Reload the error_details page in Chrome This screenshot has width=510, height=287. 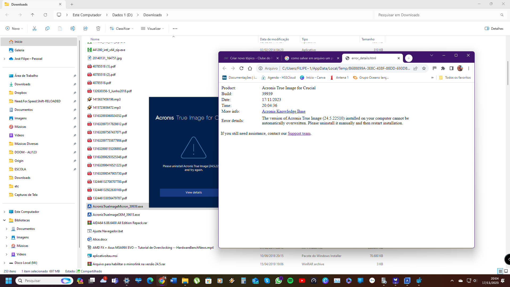tap(241, 68)
